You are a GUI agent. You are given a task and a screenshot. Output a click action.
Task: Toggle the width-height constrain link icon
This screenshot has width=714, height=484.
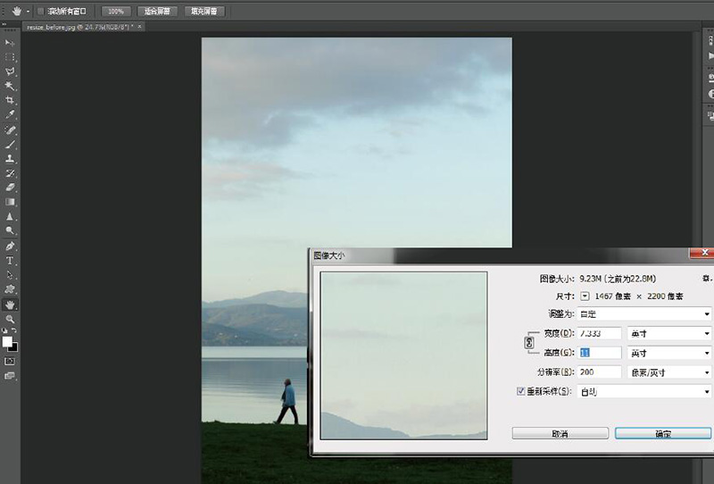(x=529, y=343)
